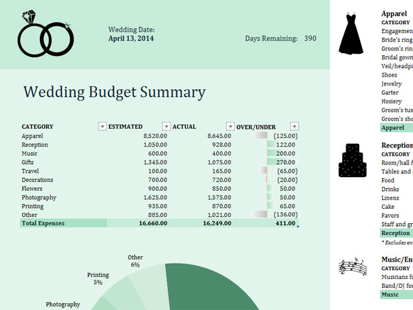This screenshot has width=413, height=310.
Task: Click the Wedding Budget Summary title
Action: 114,92
